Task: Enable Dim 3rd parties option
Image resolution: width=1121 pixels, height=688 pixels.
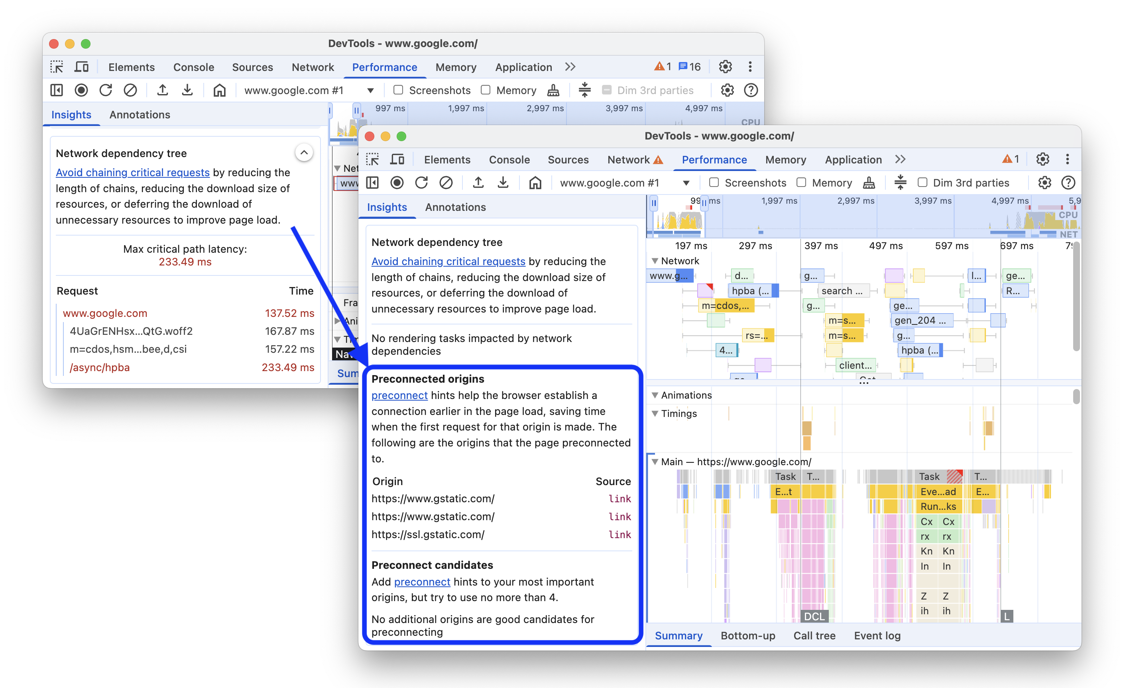Action: point(922,183)
